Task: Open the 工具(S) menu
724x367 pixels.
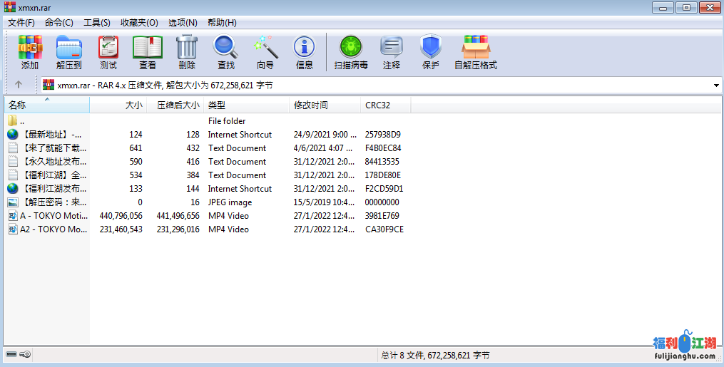Action: [97, 23]
